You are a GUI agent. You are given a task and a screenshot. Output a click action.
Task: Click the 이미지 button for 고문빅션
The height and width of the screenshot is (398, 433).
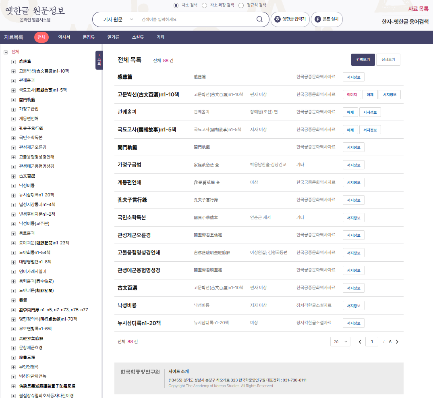tap(352, 94)
